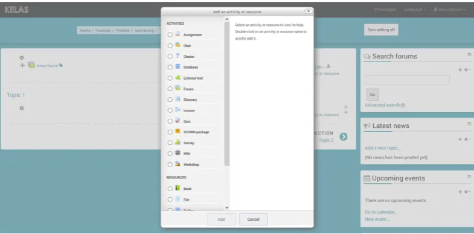Screen dimensions: 474x234
Task: Click the Cancel button in dialog
Action: coord(254,219)
